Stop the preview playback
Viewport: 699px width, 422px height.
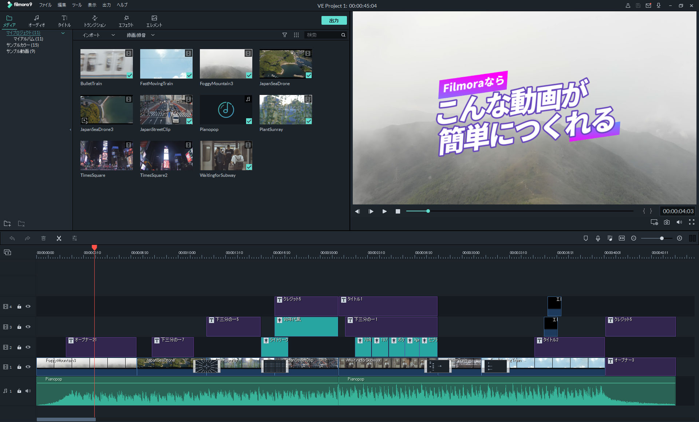398,211
